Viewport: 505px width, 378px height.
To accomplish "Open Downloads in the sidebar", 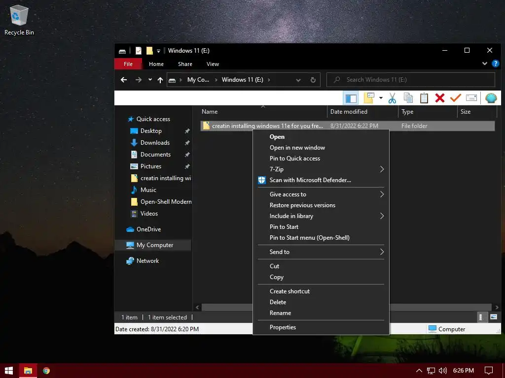I will point(155,143).
